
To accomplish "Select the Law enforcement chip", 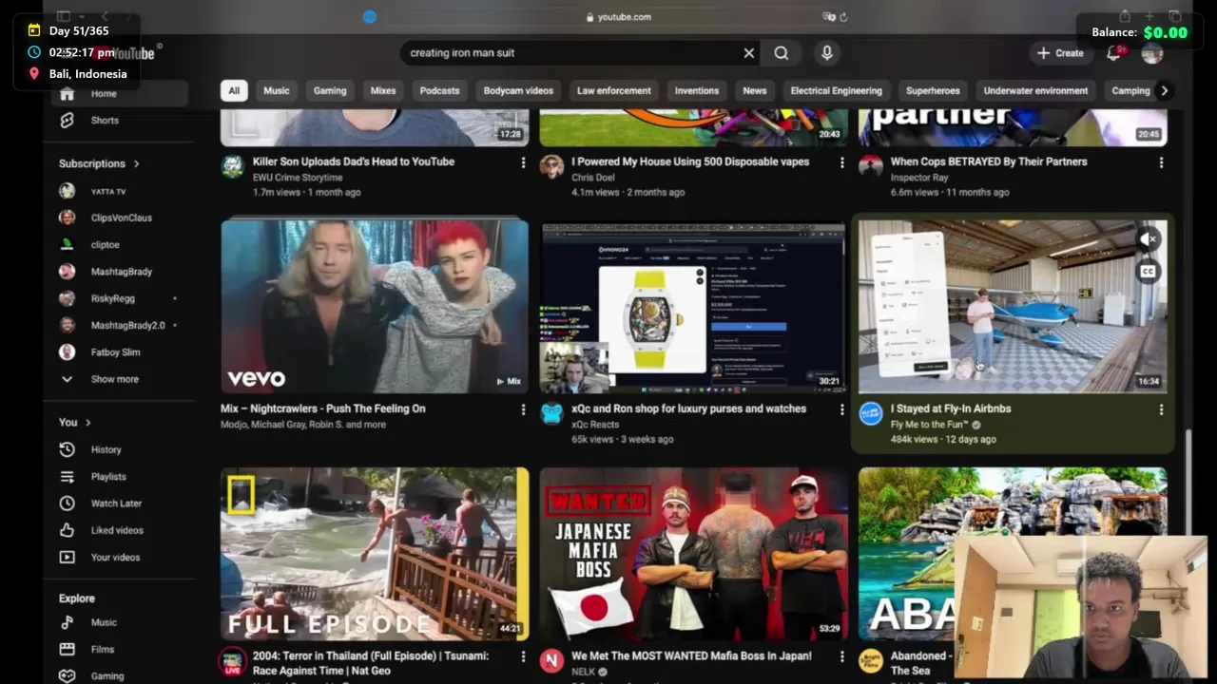I will [x=614, y=91].
